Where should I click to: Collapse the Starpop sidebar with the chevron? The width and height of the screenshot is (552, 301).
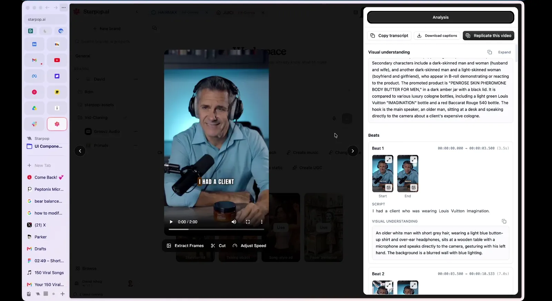coord(137,12)
